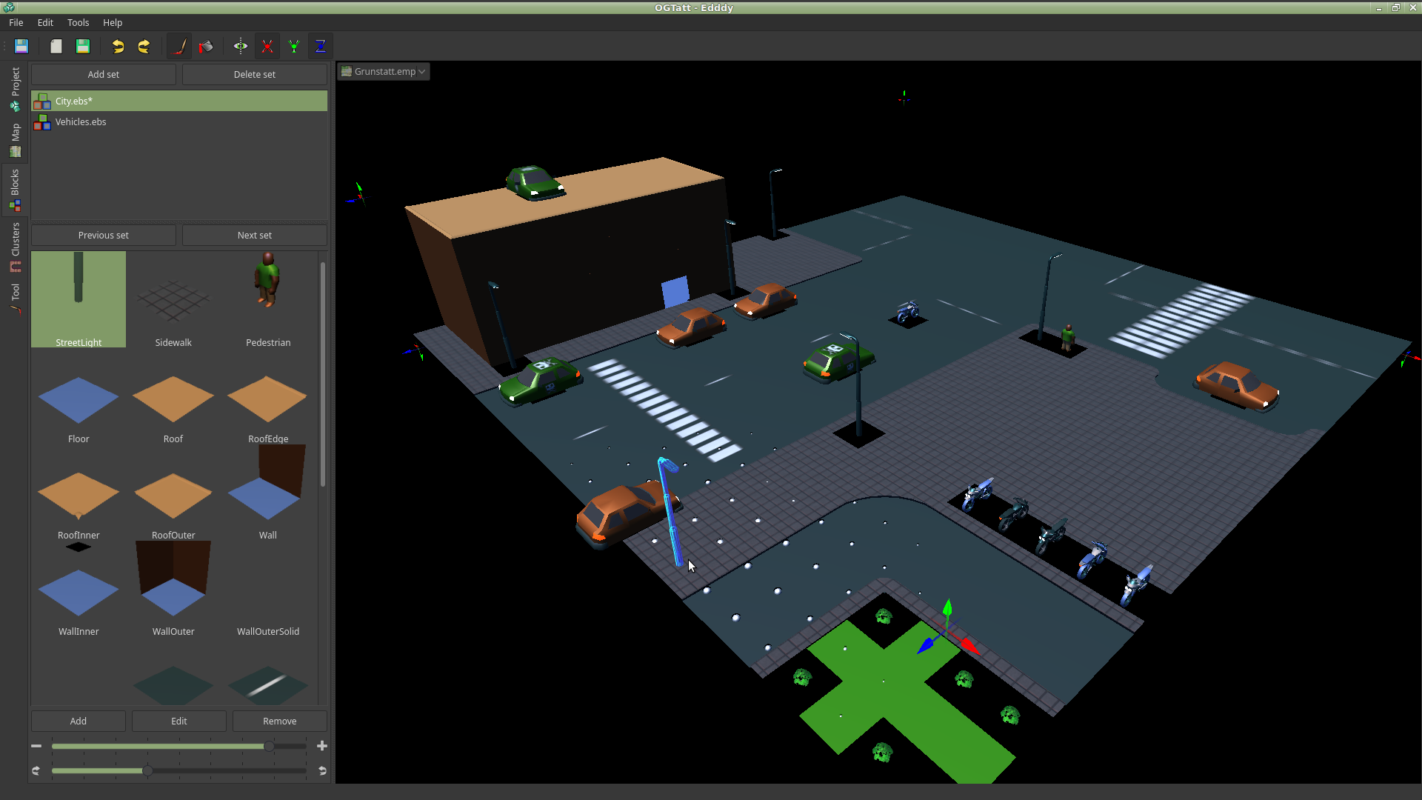Click the eye view-axis icon
The height and width of the screenshot is (800, 1422).
(x=241, y=46)
